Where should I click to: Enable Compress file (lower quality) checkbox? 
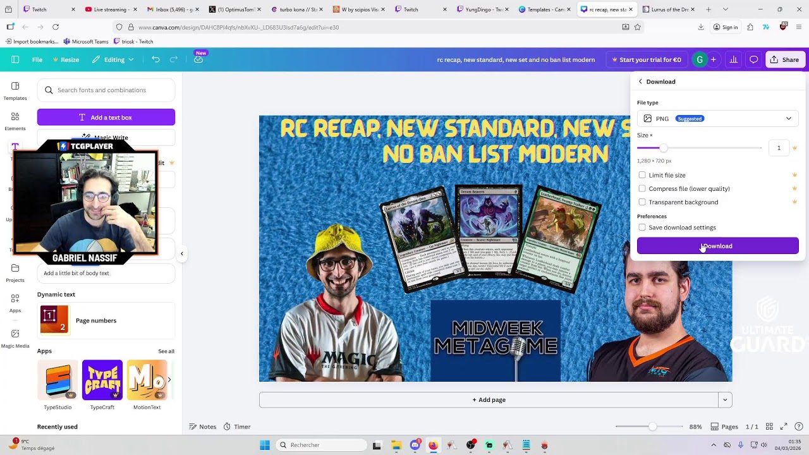click(642, 188)
